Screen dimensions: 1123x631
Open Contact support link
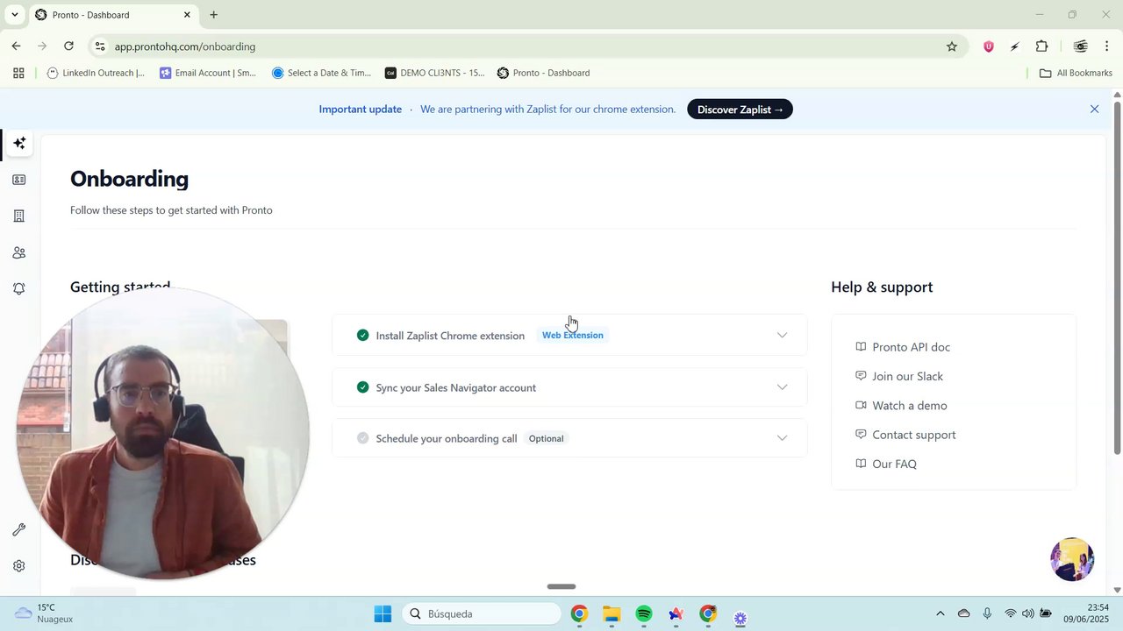pyautogui.click(x=913, y=435)
